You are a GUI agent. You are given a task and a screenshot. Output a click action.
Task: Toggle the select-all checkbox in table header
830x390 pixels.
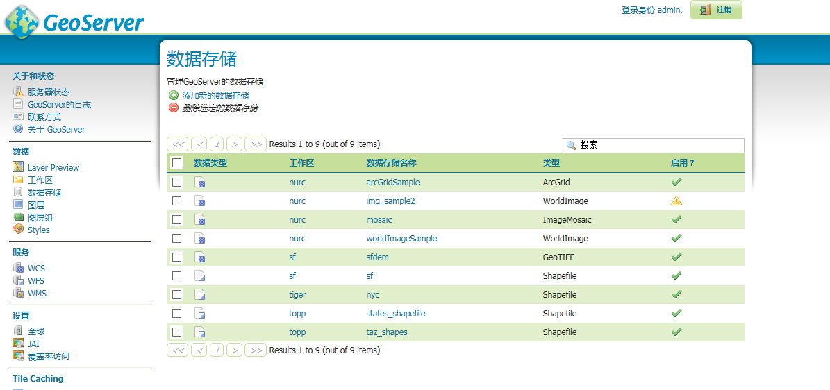pyautogui.click(x=177, y=163)
